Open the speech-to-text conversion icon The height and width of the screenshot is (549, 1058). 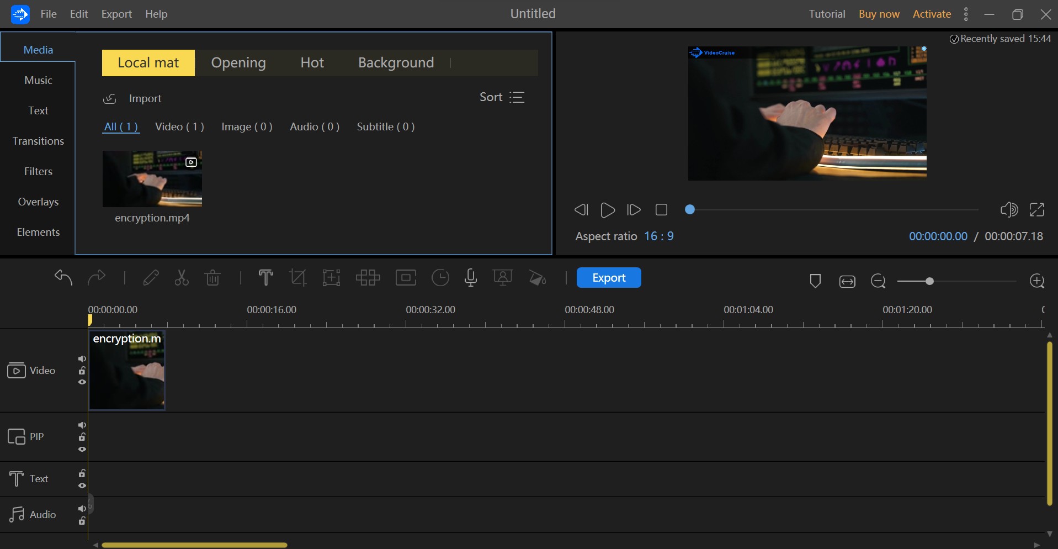click(x=537, y=277)
